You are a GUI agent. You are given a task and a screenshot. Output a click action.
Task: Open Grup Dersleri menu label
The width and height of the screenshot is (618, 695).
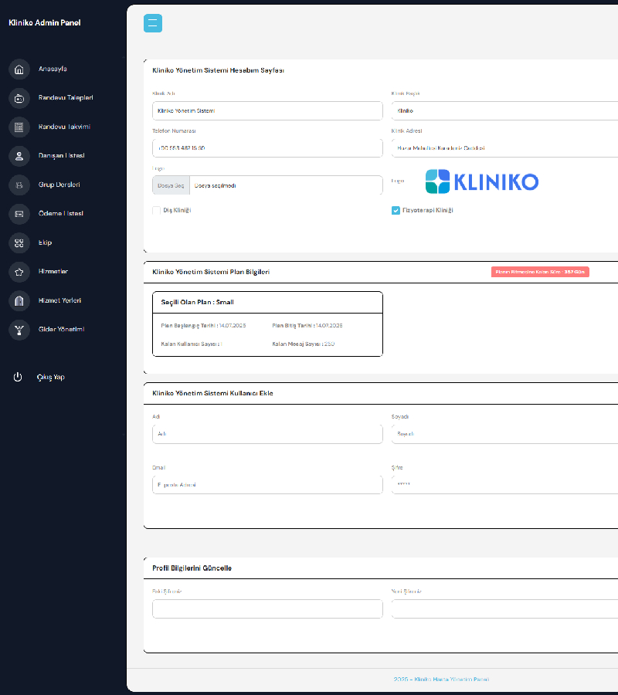pos(59,185)
